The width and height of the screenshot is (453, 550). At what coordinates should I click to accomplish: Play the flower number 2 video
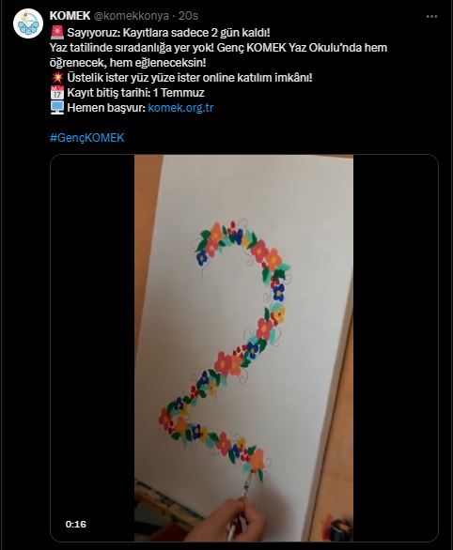tap(244, 348)
